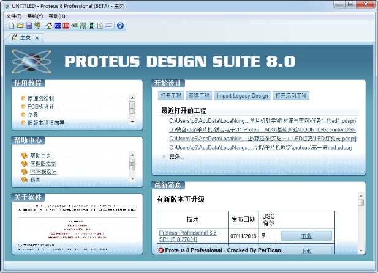Click the 有新版本可升级 heading
Screen dimensions: 378x273
pyautogui.click(x=181, y=199)
